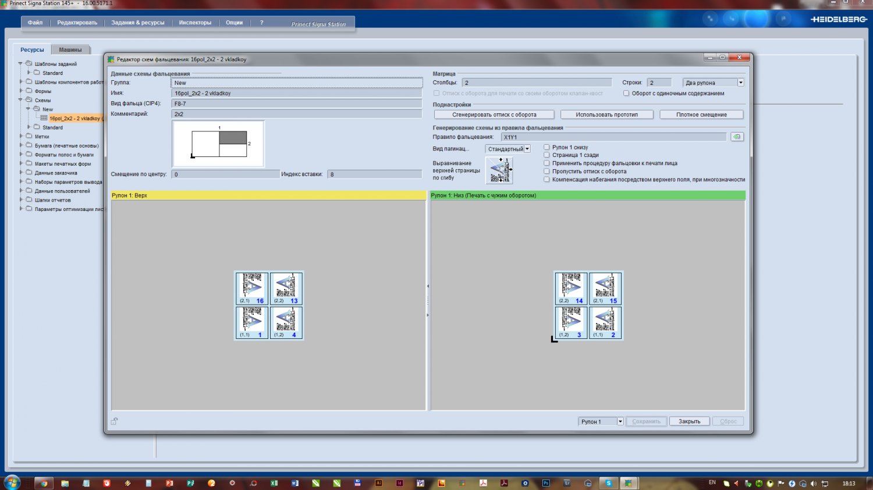Click the Имя field with 16pol_2x2
873x490 pixels.
[297, 93]
